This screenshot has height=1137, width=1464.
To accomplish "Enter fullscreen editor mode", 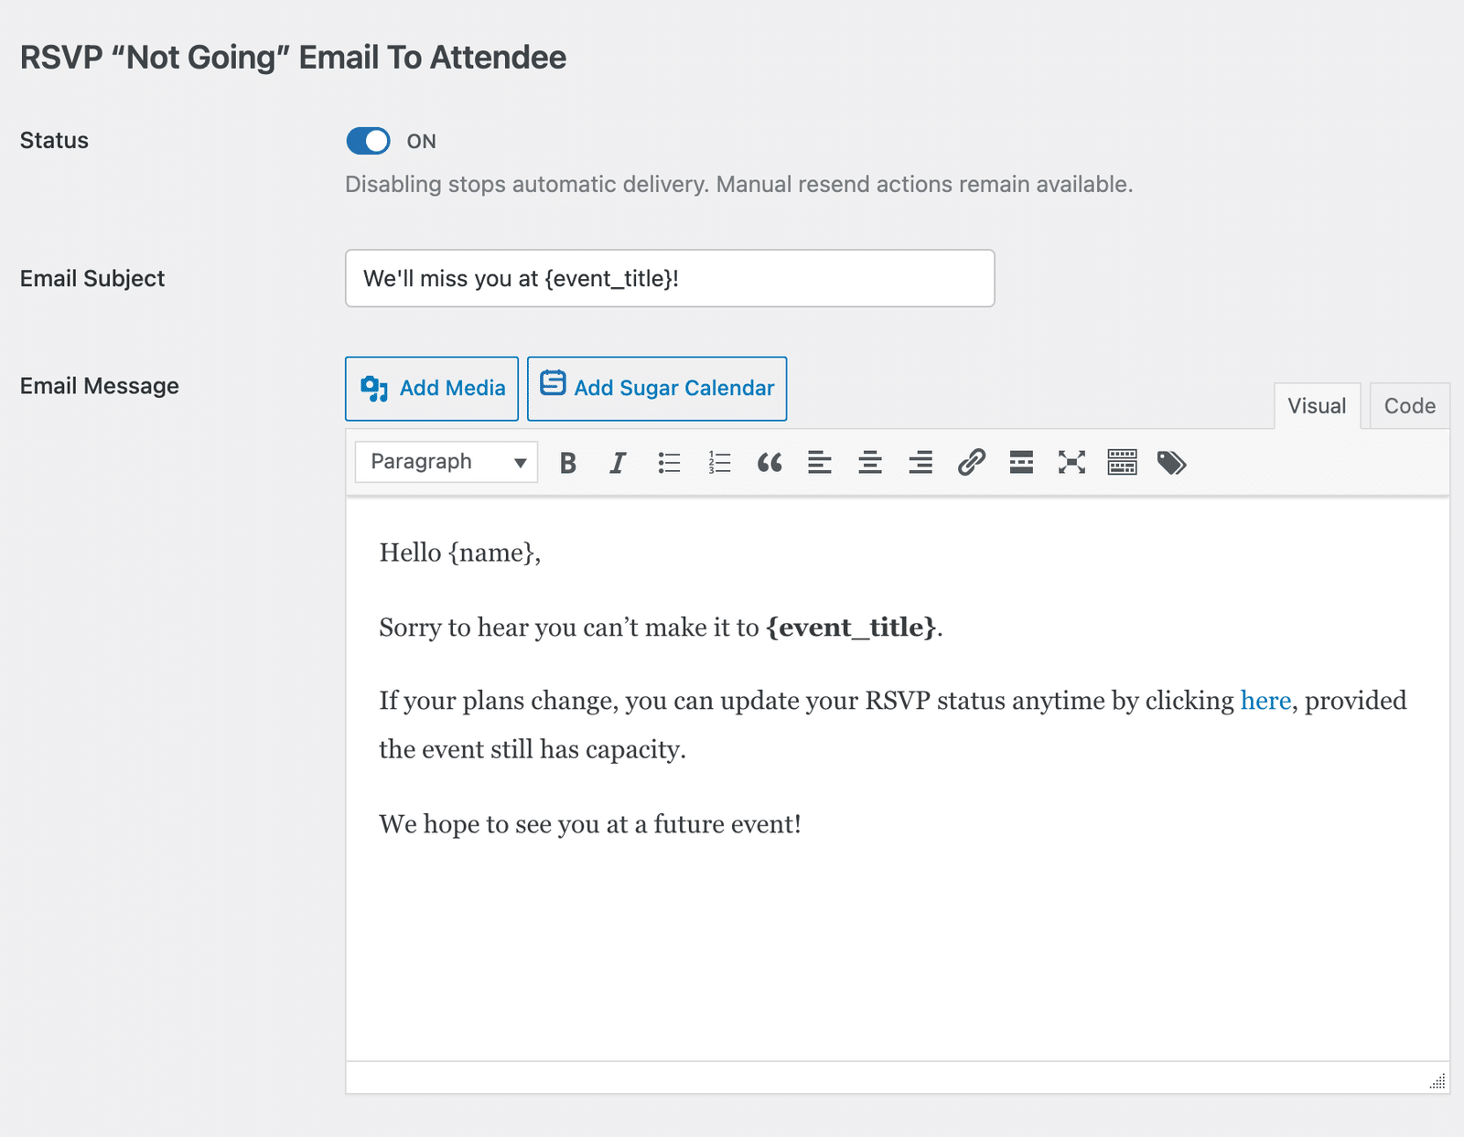I will pyautogui.click(x=1071, y=463).
